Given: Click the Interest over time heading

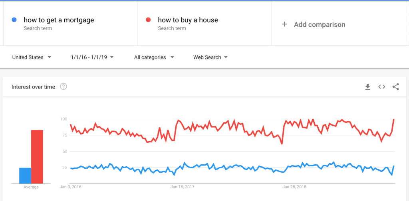Looking at the screenshot, I should pos(33,87).
